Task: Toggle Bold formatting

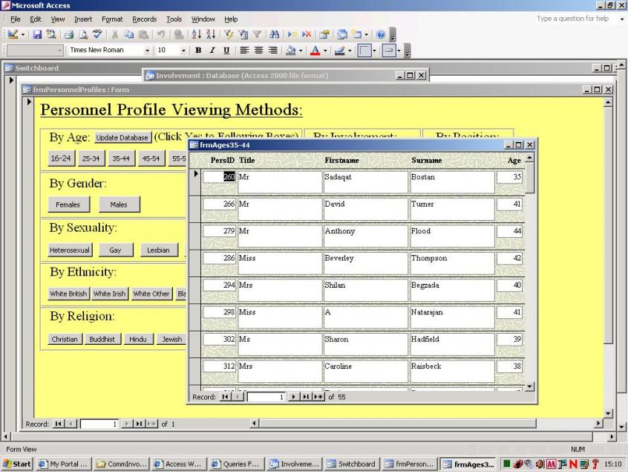Action: [198, 51]
